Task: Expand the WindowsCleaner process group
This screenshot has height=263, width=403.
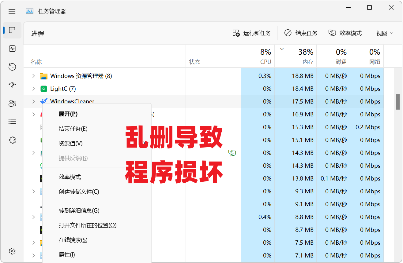Action: coord(34,101)
